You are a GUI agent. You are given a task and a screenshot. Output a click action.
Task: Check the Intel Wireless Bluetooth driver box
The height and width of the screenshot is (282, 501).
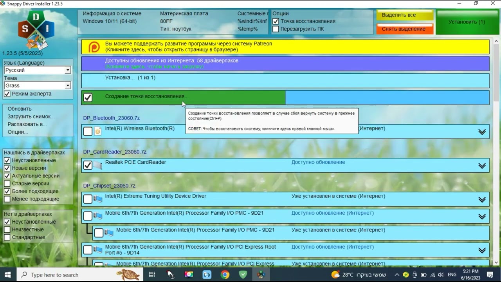[x=88, y=131]
